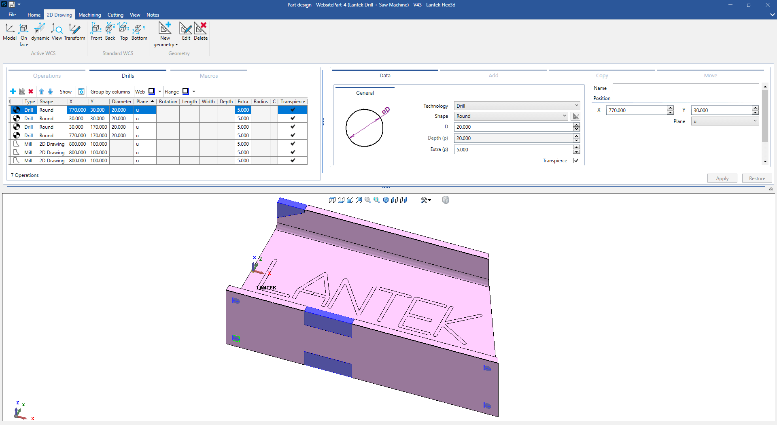
Task: Click the Name input field
Action: point(686,88)
